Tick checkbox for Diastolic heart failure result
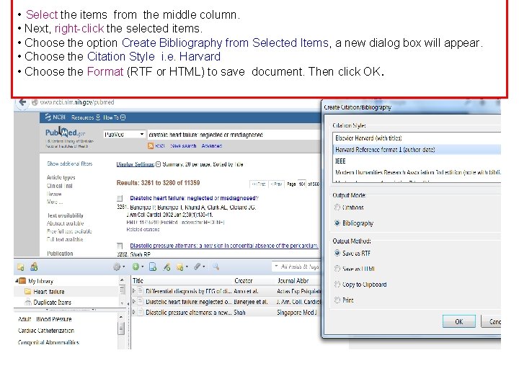Screen dimensions: 519x389 point(120,199)
